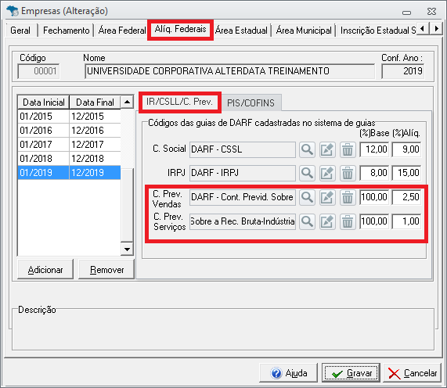Open the Área Estadual tab

[x=241, y=31]
